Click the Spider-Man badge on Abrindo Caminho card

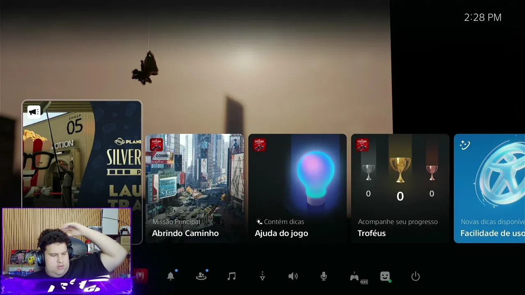pos(157,145)
